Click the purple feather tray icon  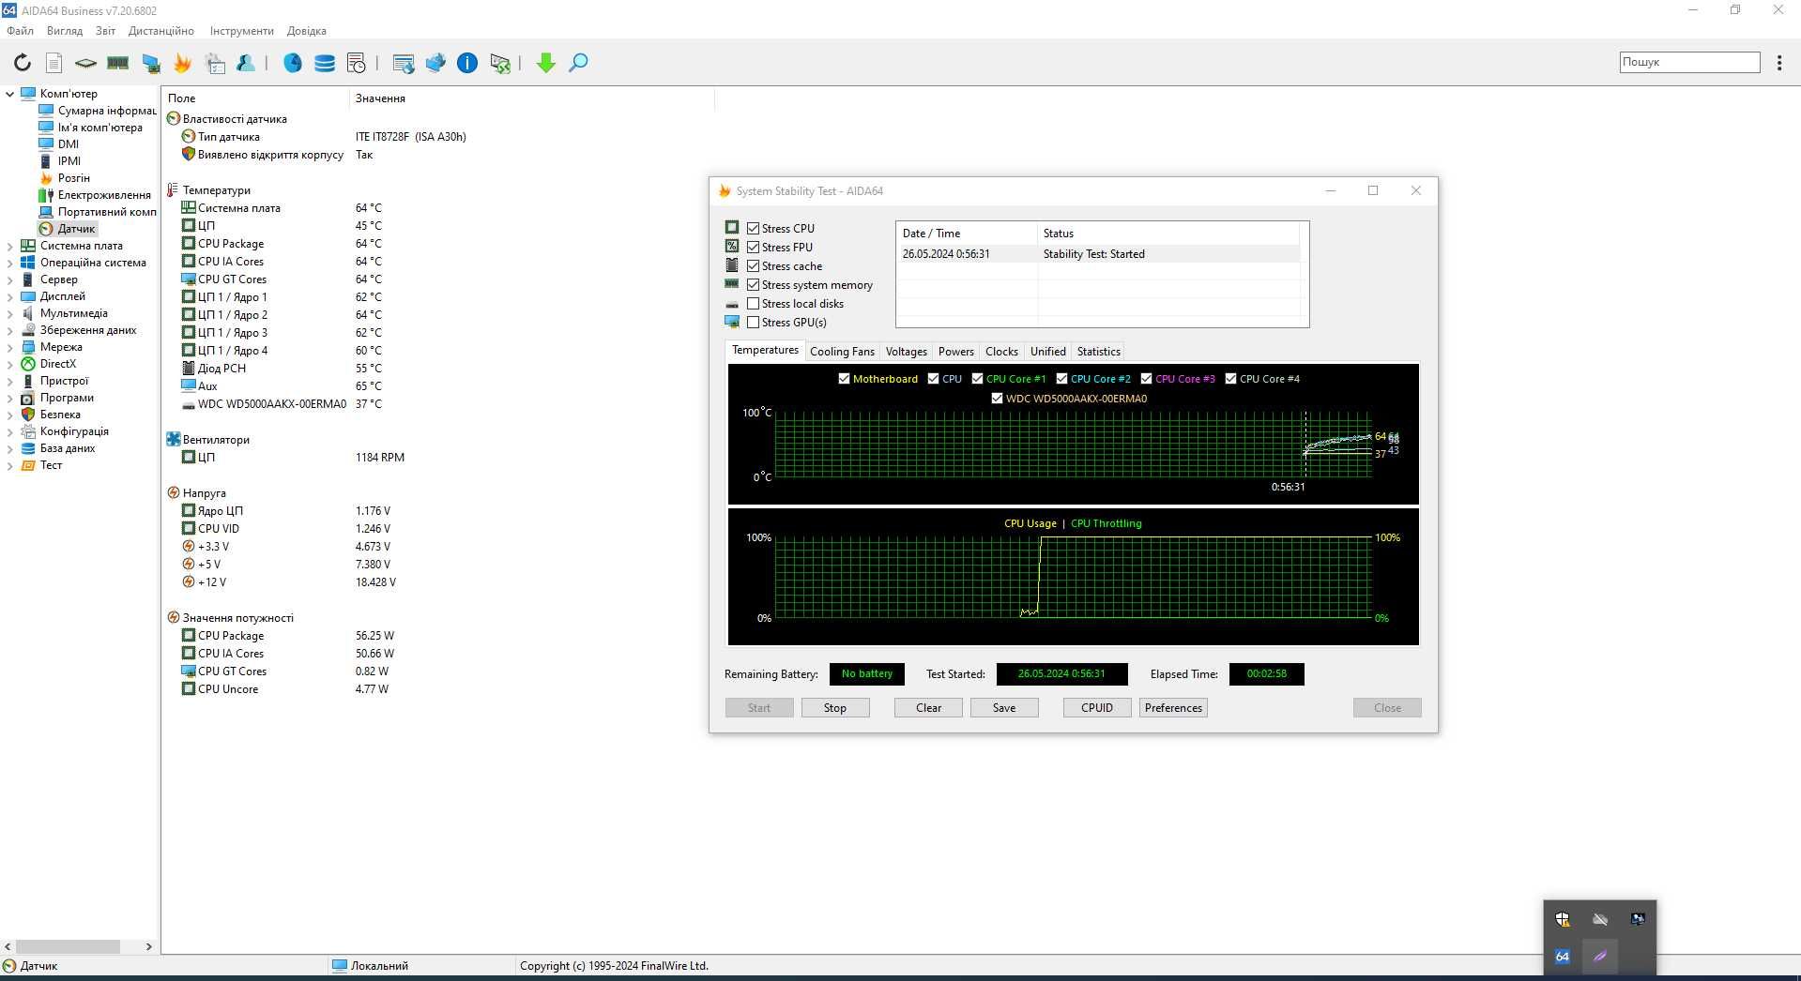pos(1600,957)
